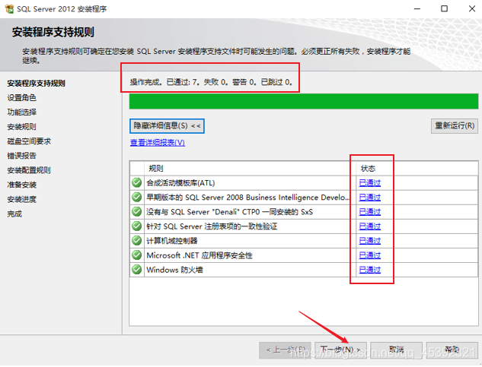The width and height of the screenshot is (482, 367).
Task: Select 安装进度 step in sidebar
Action: (x=22, y=199)
